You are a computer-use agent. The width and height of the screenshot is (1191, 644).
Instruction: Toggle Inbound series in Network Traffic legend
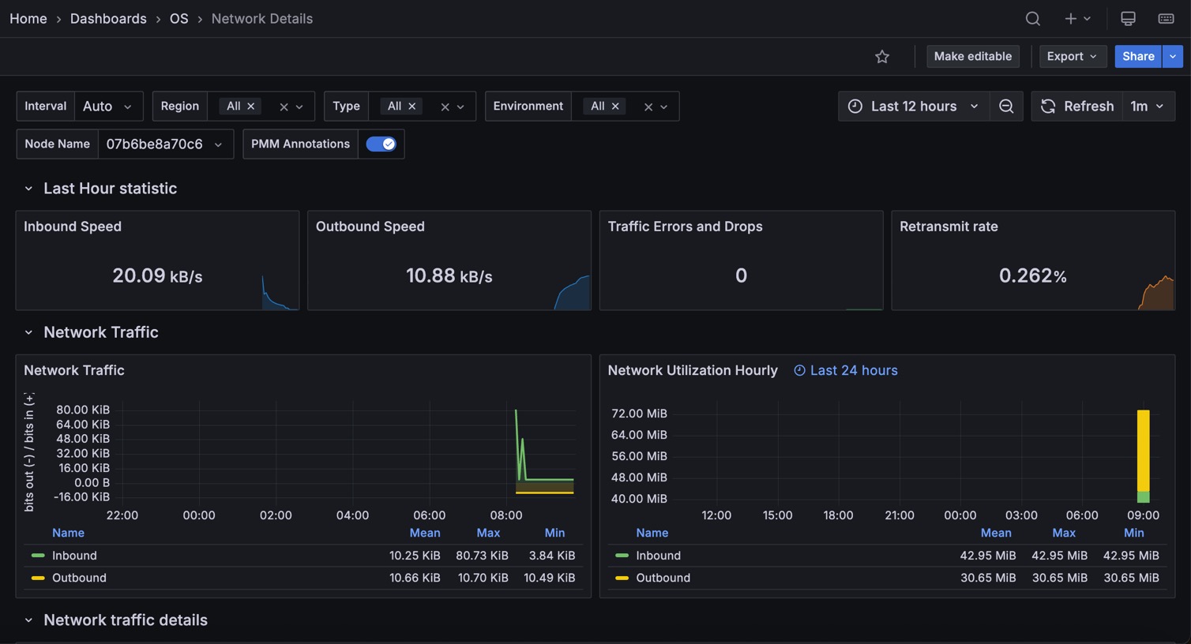point(74,556)
